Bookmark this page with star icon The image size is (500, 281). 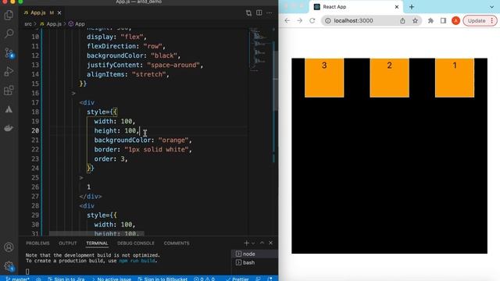point(415,21)
